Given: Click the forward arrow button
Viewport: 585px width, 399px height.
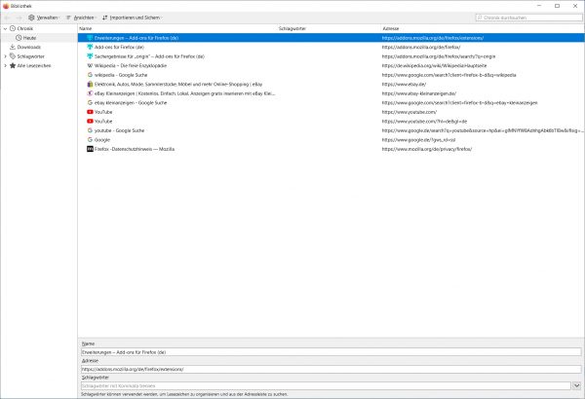Looking at the screenshot, I should [19, 18].
